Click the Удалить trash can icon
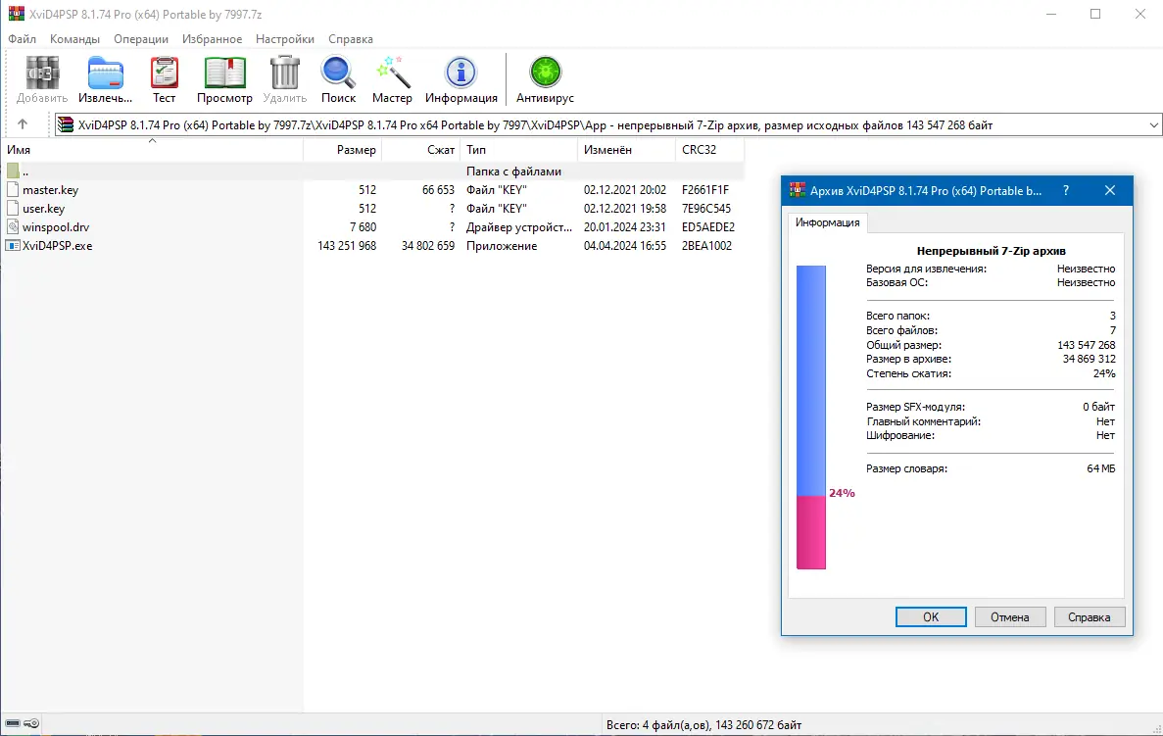Image resolution: width=1163 pixels, height=736 pixels. click(285, 74)
